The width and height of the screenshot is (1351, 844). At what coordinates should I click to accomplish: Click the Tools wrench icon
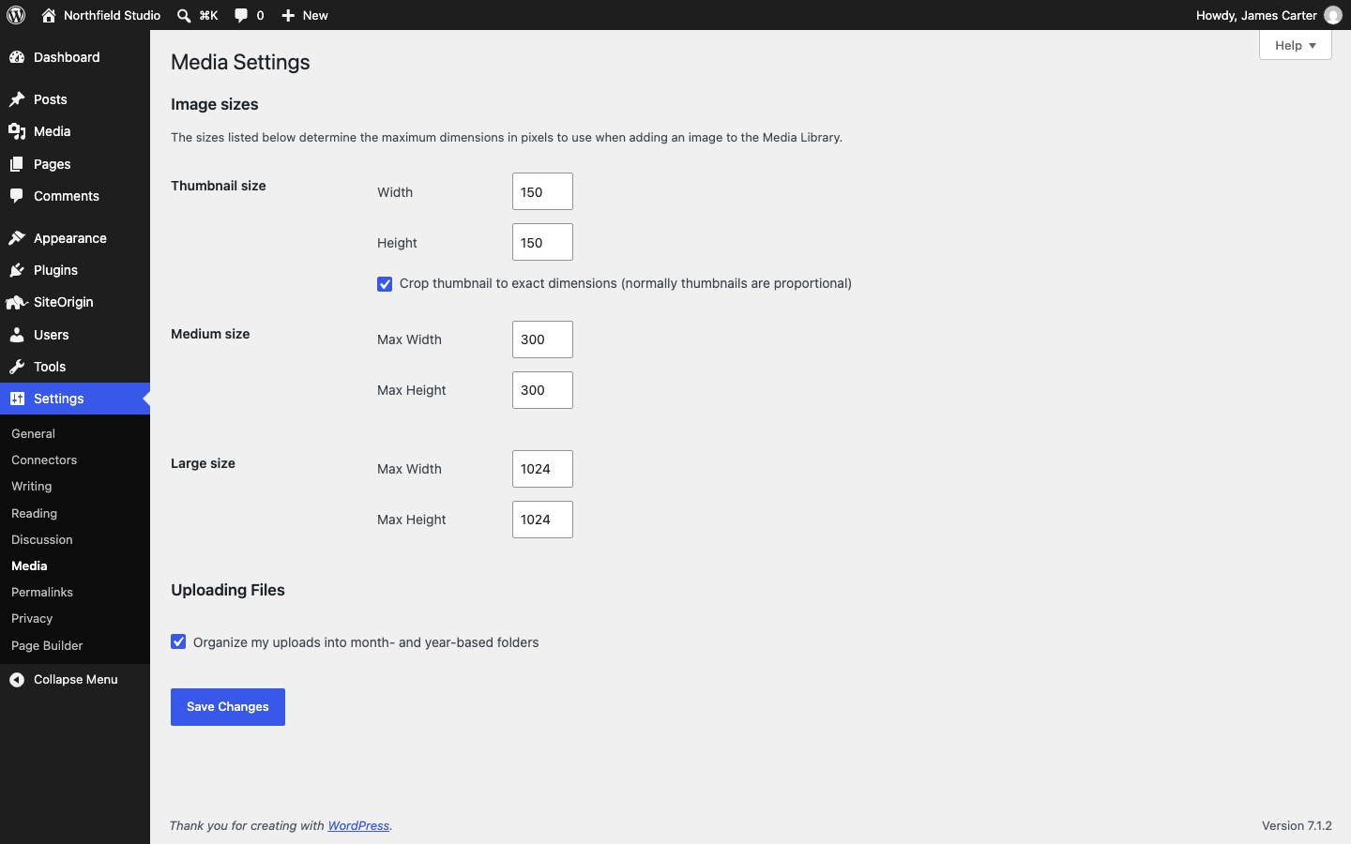(17, 367)
